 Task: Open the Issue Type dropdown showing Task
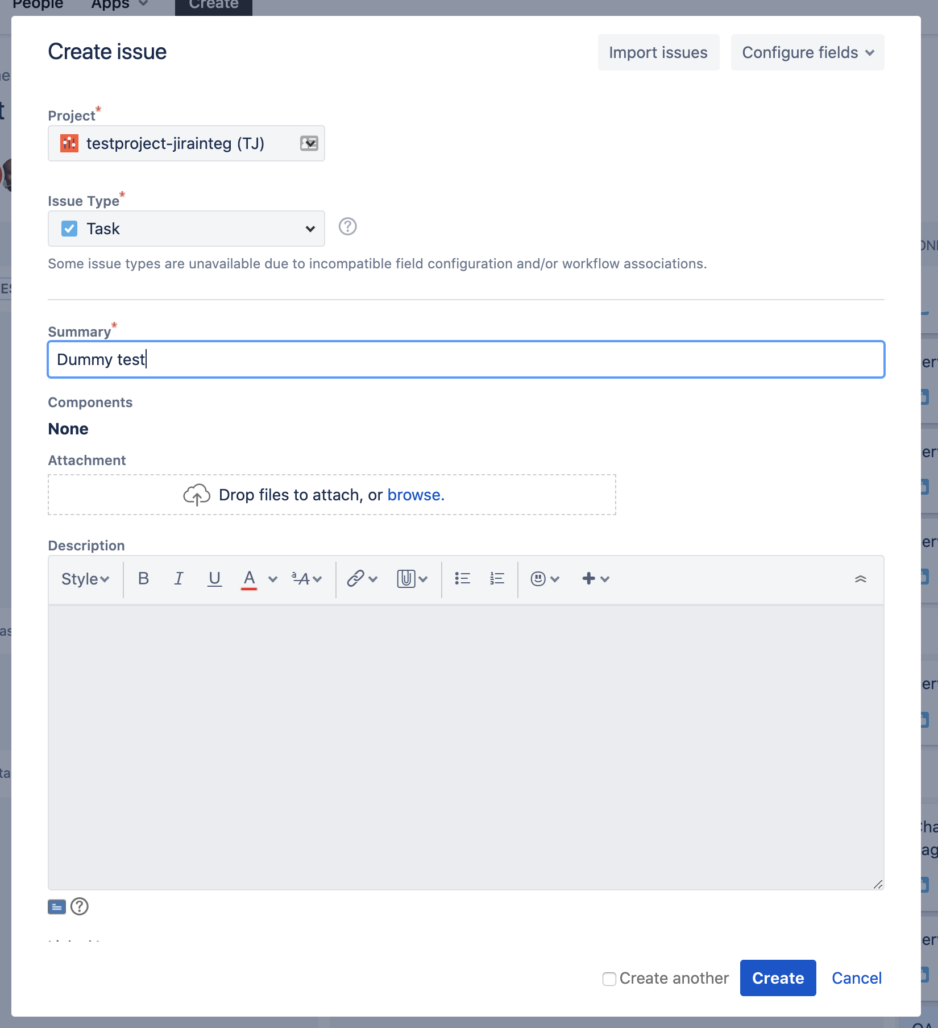186,229
